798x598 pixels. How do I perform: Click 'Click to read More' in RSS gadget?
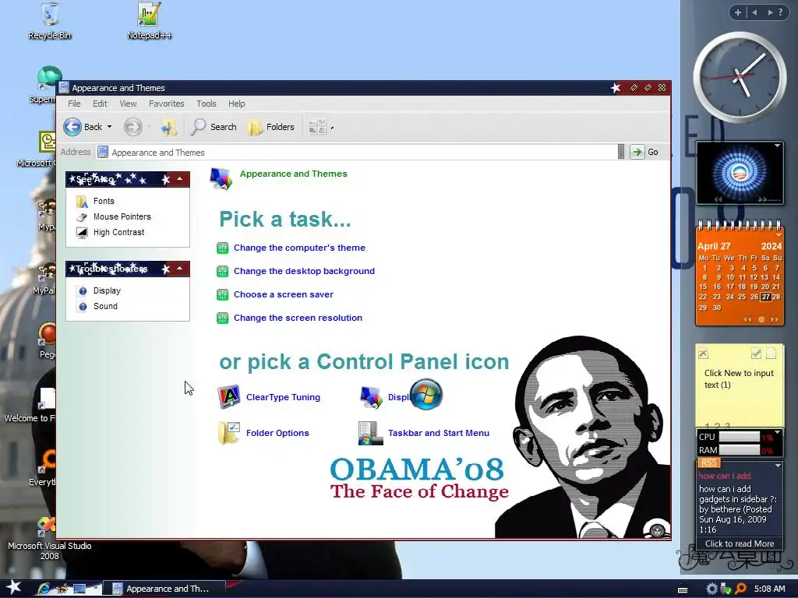(740, 543)
